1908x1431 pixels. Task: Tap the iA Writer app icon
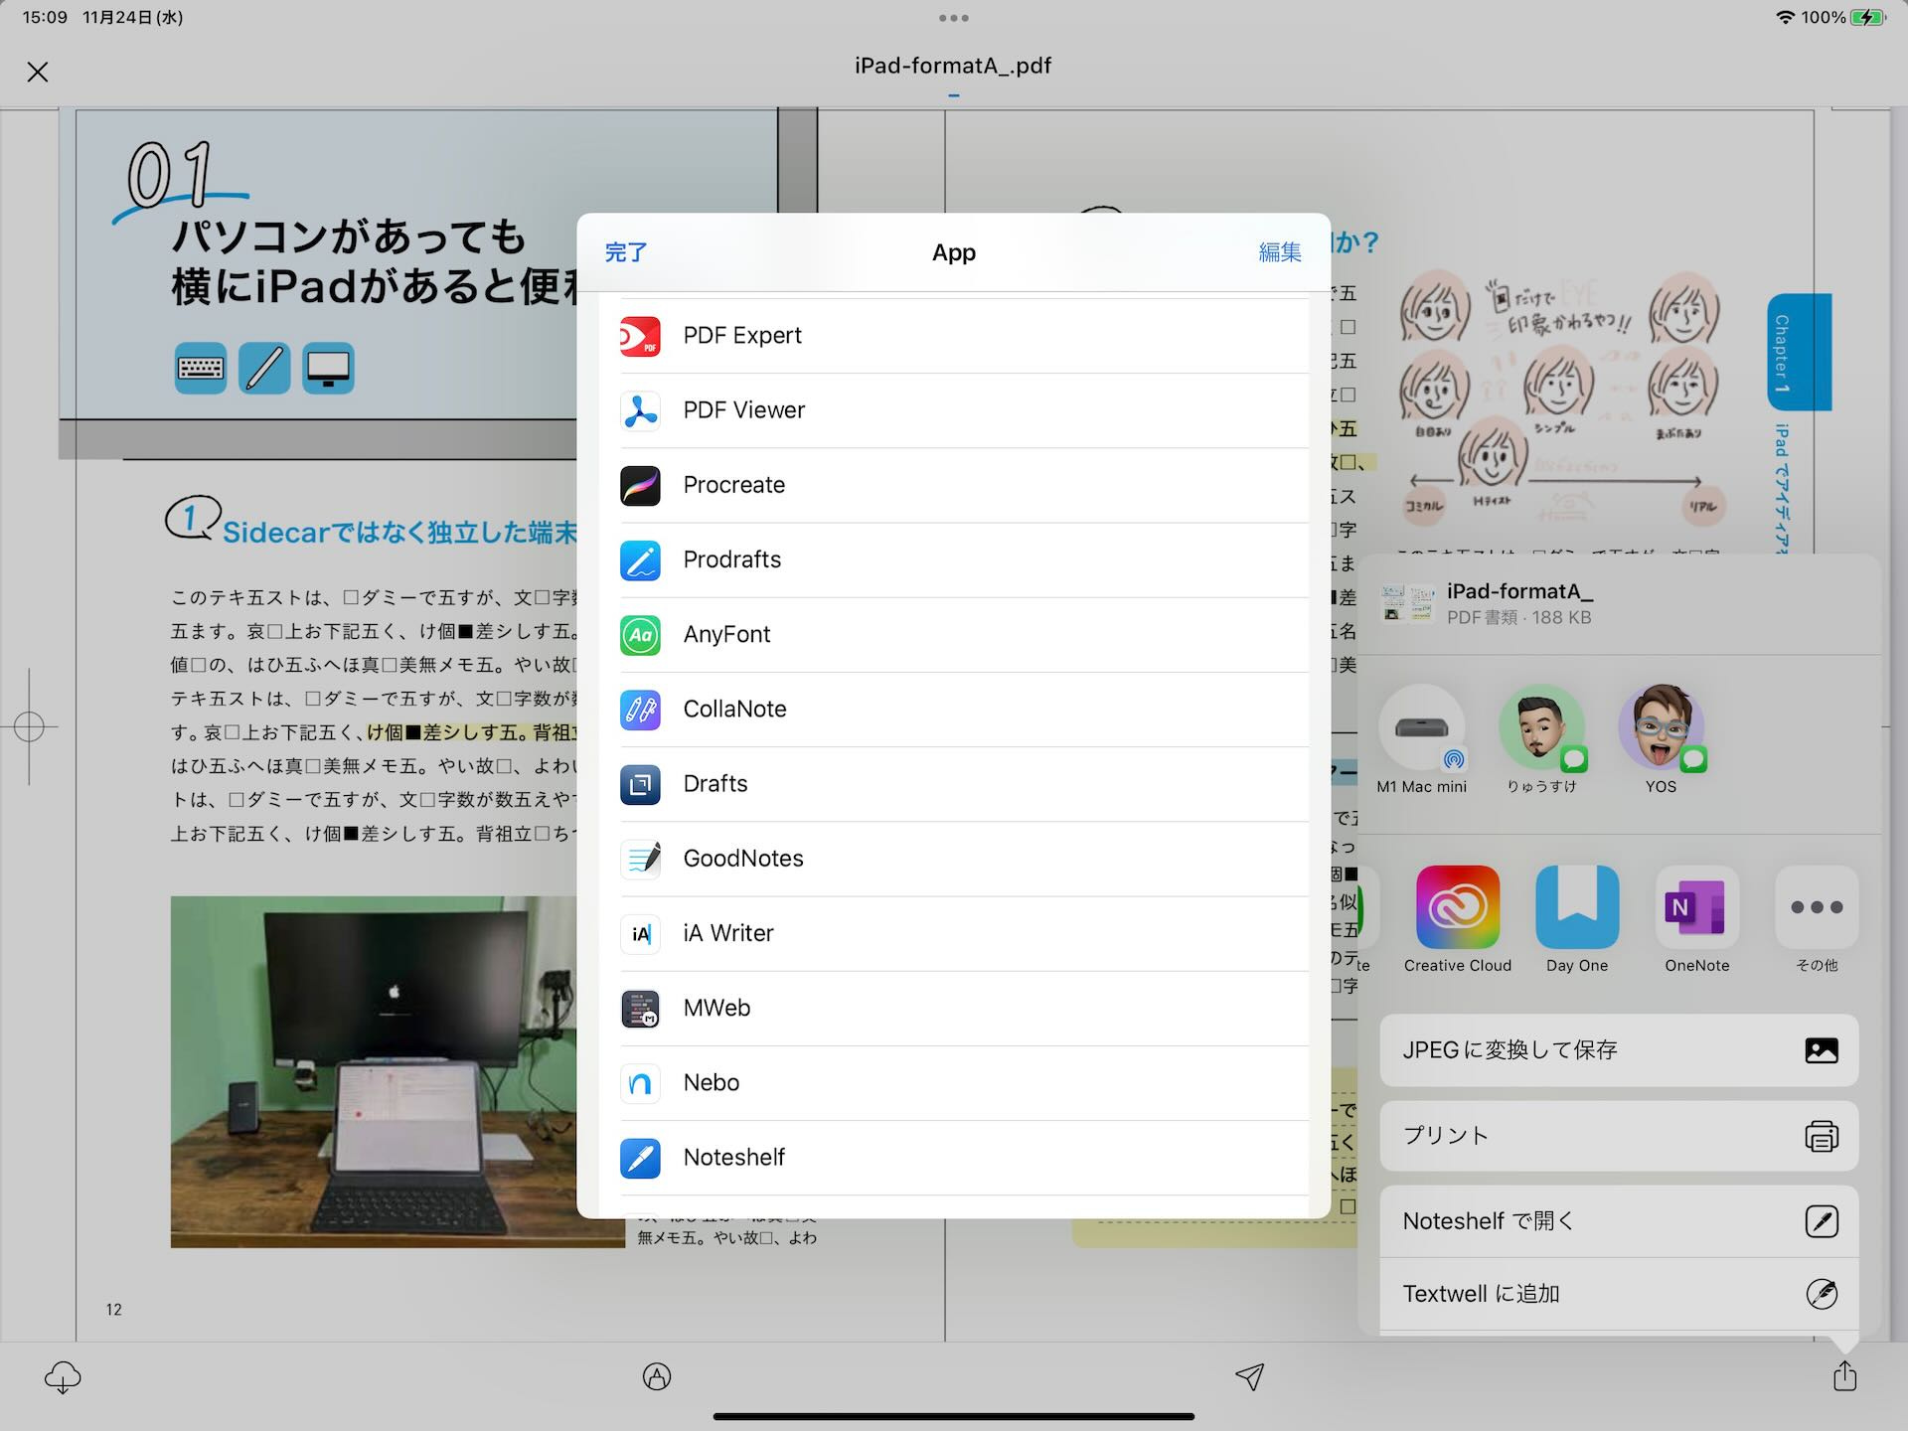click(640, 933)
